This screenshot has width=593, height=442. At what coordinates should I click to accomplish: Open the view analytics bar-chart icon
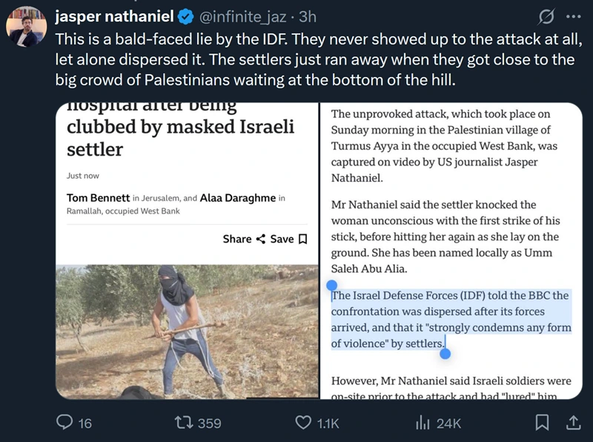point(423,423)
